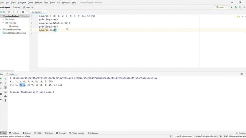Open the View menu
This screenshot has height=138, width=246.
[x=13, y=3]
